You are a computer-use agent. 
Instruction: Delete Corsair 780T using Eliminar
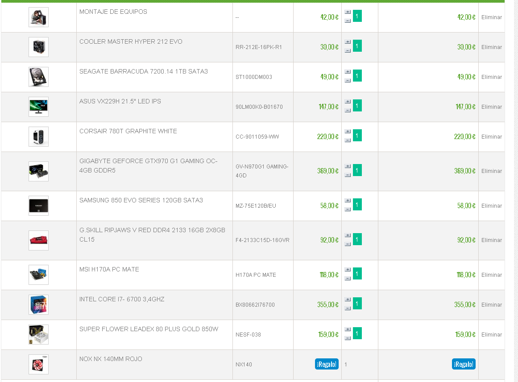coord(492,137)
